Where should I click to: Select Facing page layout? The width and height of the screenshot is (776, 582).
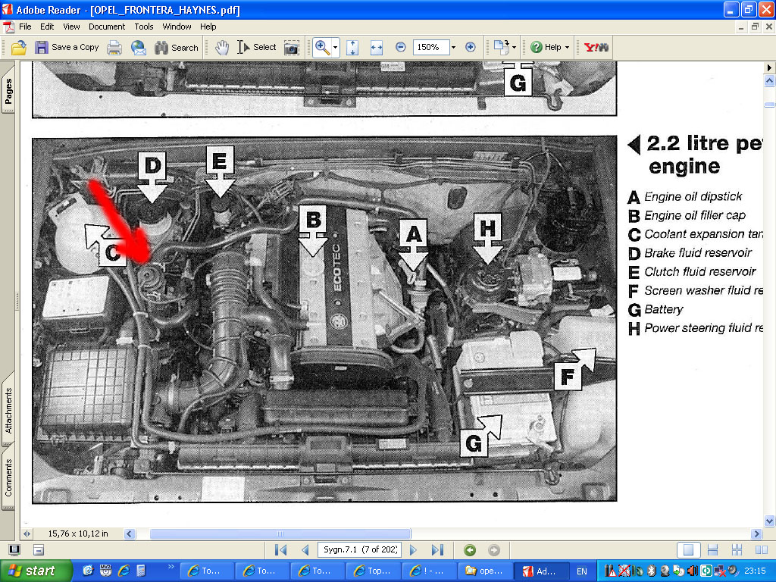coord(761,550)
